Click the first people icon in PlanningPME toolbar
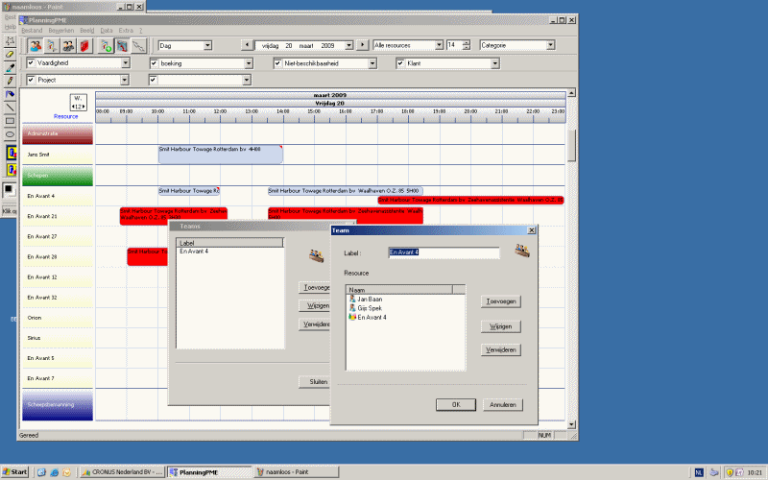The width and height of the screenshot is (768, 480). (36, 45)
